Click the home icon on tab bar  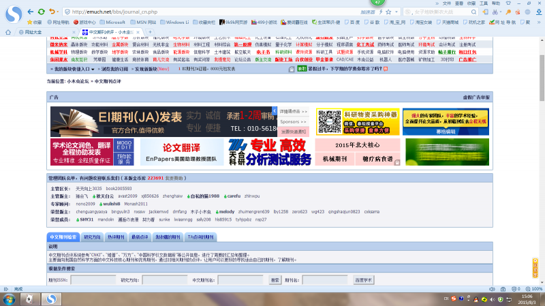8,32
